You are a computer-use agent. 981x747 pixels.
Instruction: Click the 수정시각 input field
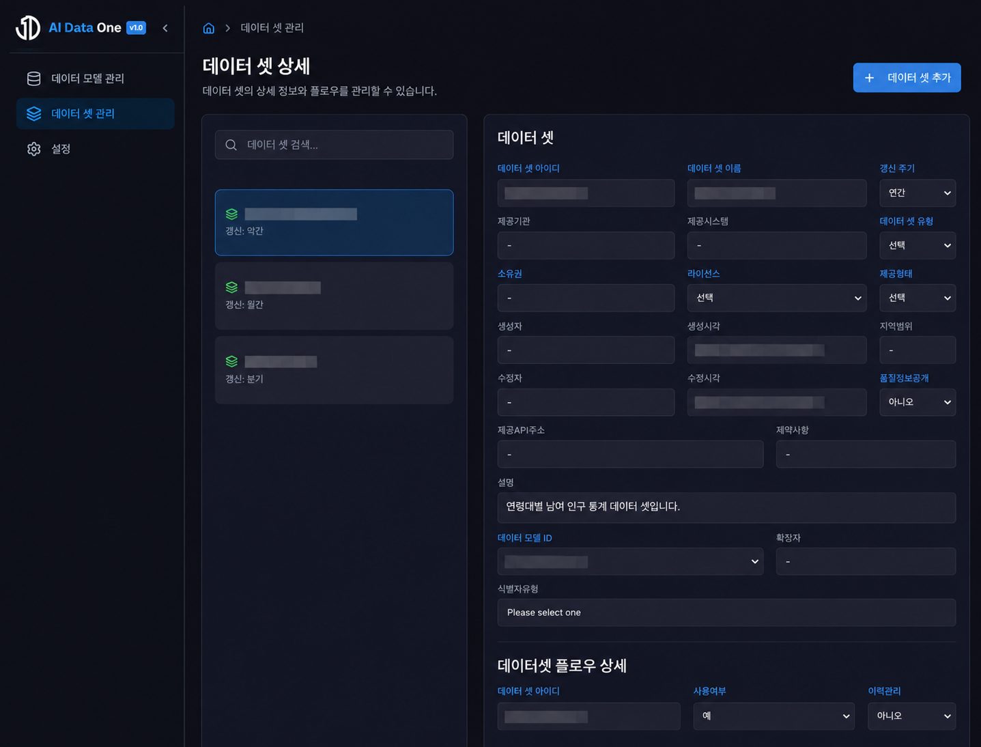pyautogui.click(x=777, y=402)
